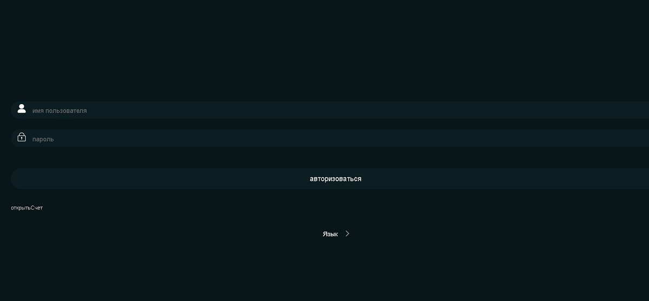Click the user profile icon
The width and height of the screenshot is (649, 301).
(x=22, y=109)
